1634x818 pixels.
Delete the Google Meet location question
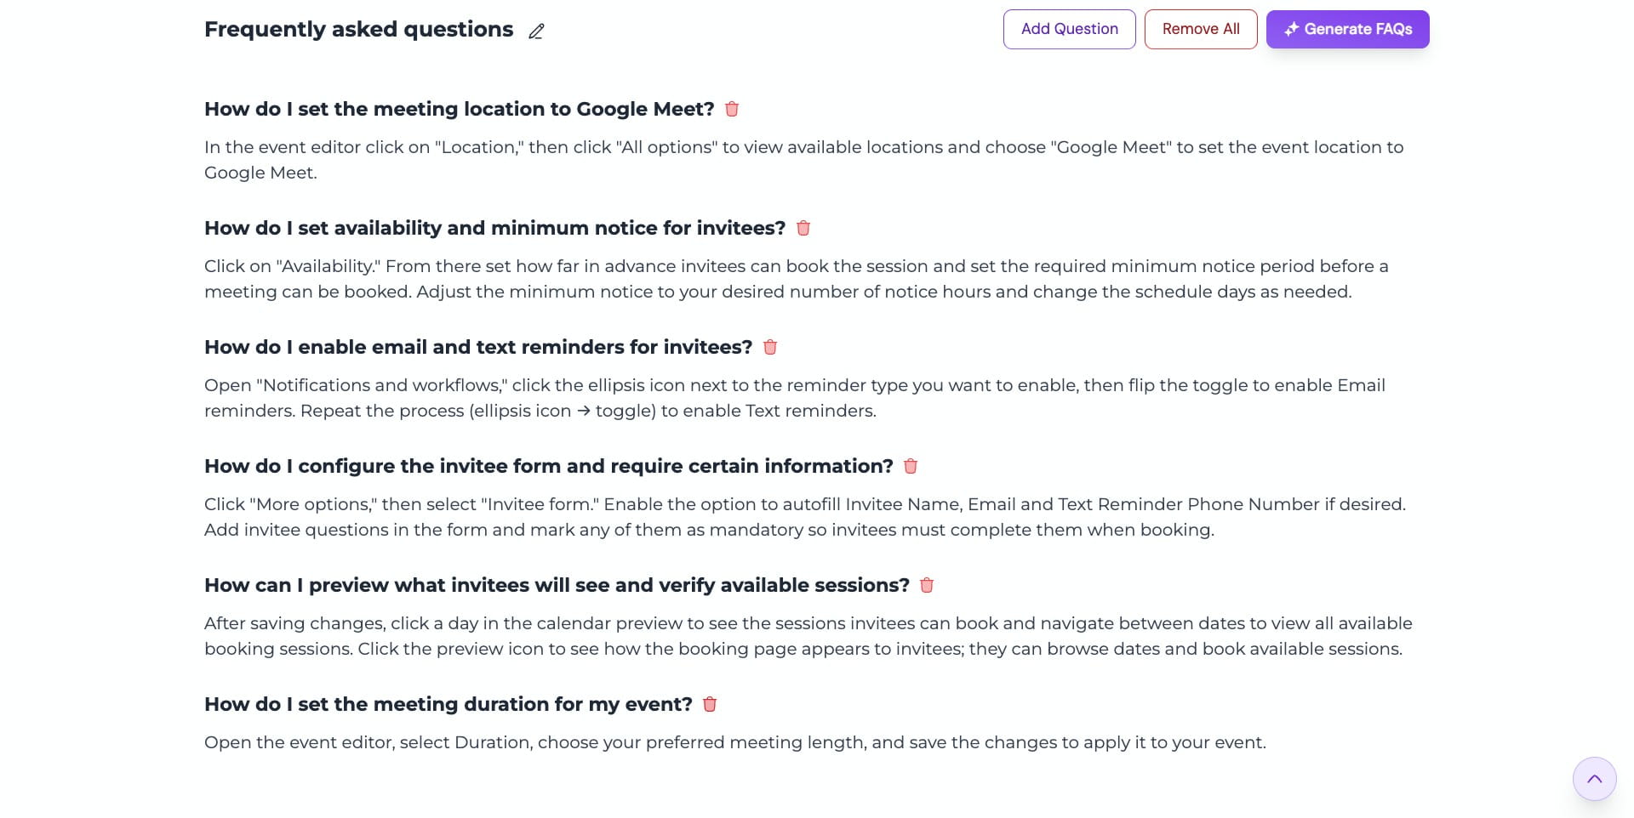tap(732, 109)
